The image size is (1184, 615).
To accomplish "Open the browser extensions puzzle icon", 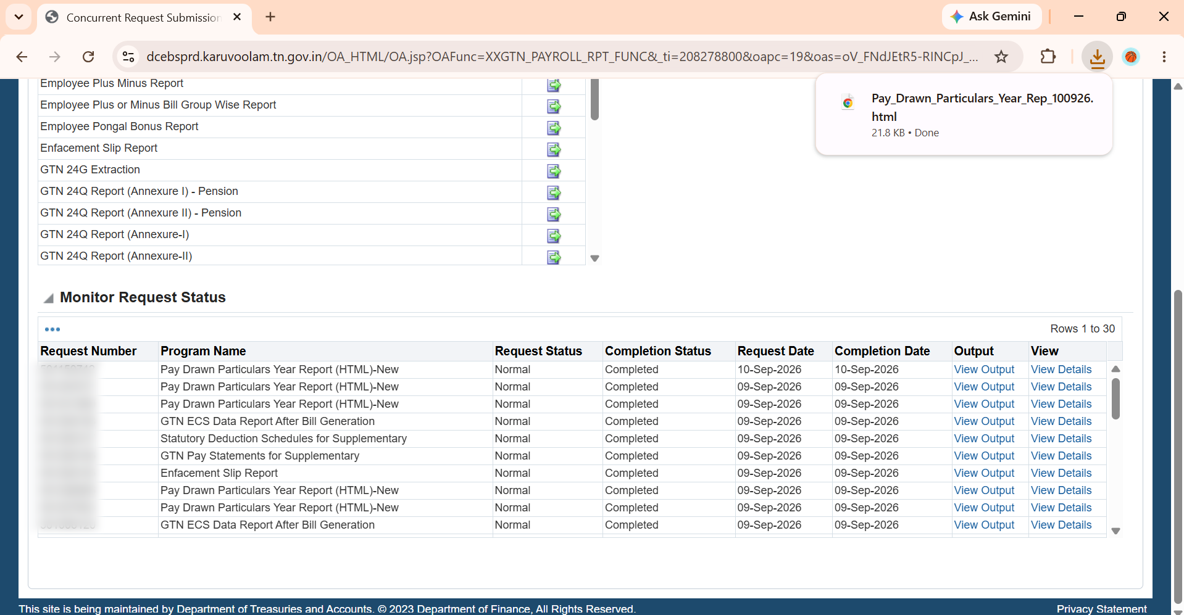I will (x=1048, y=57).
